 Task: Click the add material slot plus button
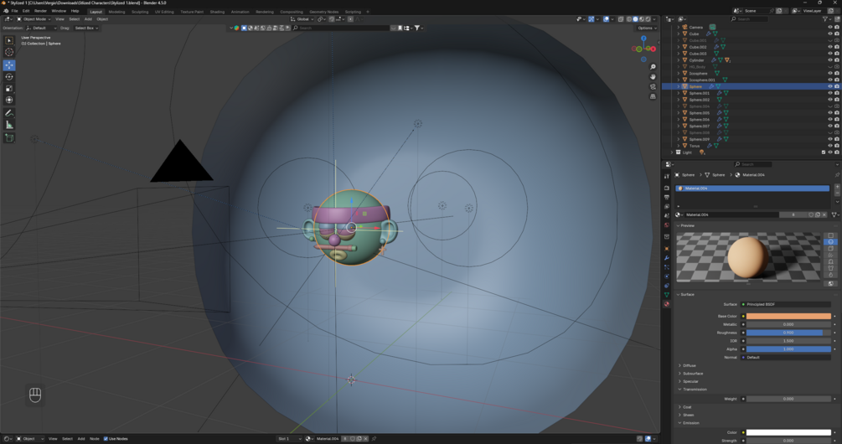837,188
